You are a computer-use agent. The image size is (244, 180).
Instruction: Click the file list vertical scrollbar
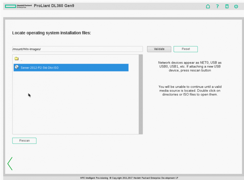pos(141,94)
